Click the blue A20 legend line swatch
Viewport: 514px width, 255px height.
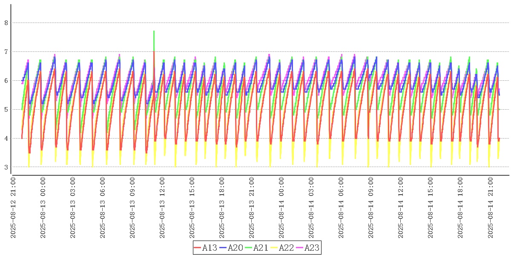(223, 247)
